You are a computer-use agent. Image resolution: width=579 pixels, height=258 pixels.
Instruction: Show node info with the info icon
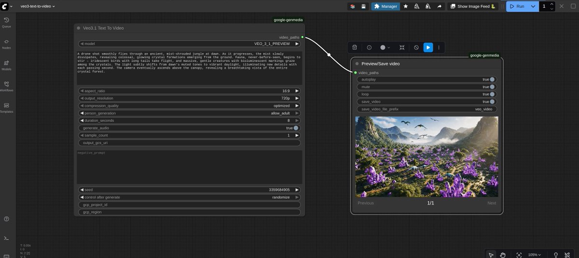(x=369, y=47)
